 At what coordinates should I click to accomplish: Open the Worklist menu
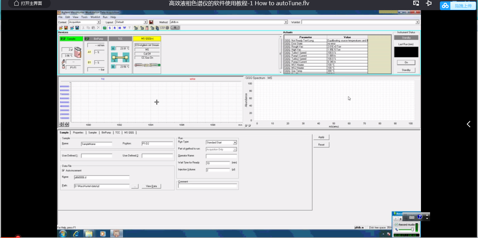pyautogui.click(x=95, y=17)
